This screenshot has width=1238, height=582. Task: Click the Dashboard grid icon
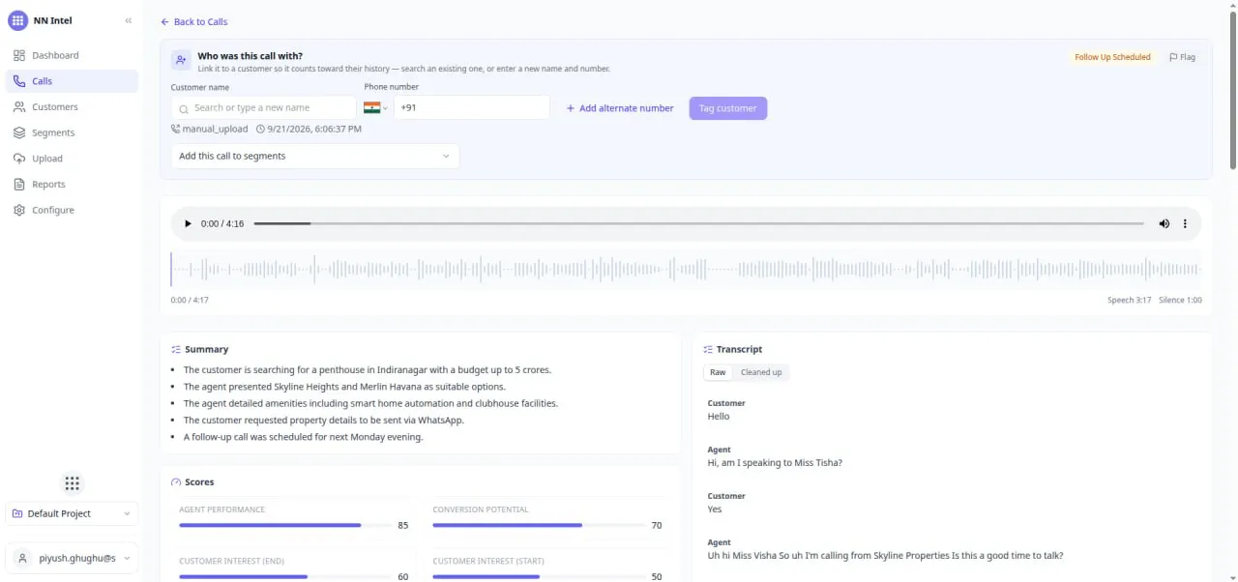click(x=19, y=55)
